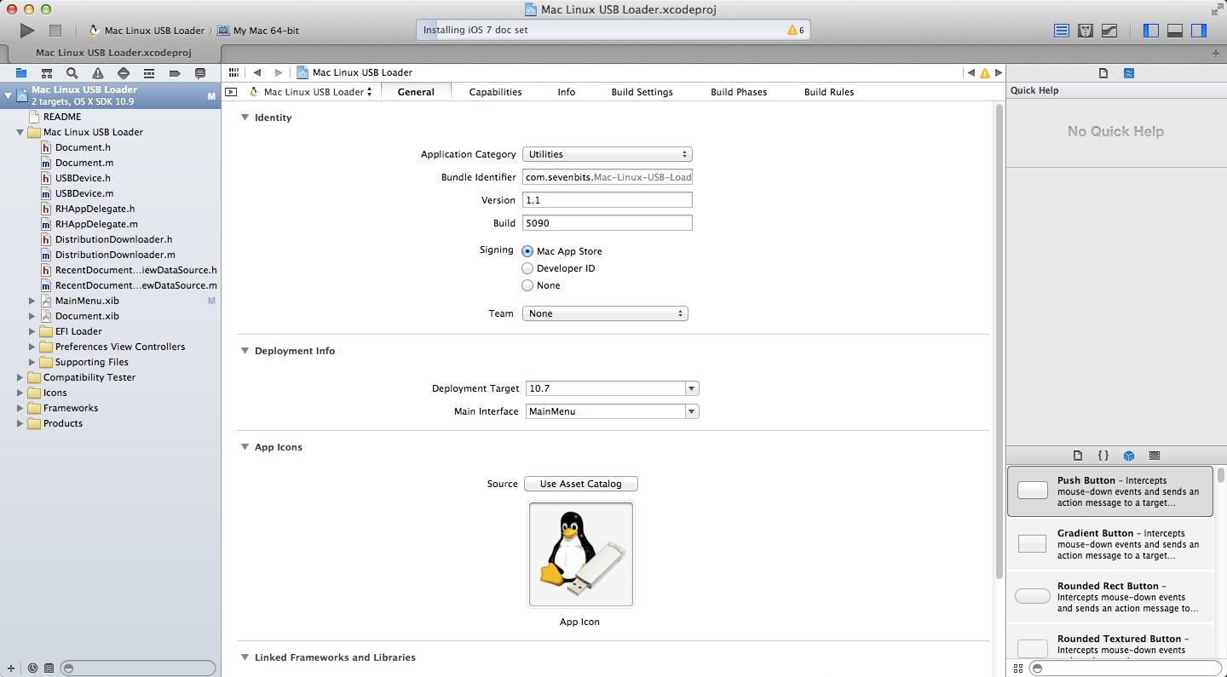The image size is (1227, 677).
Task: Show the issue navigator warning icon
Action: tap(98, 73)
